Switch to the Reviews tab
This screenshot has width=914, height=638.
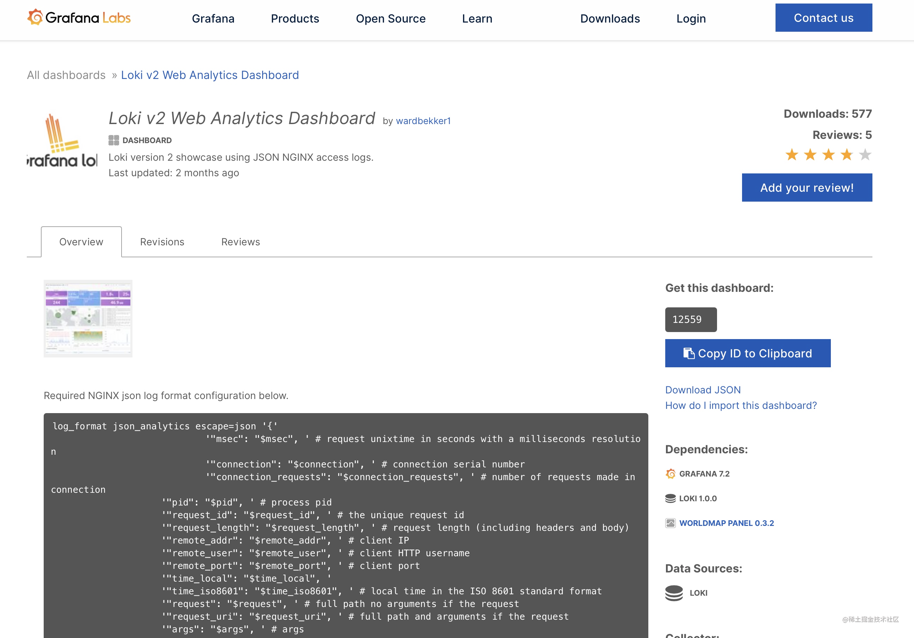tap(240, 241)
